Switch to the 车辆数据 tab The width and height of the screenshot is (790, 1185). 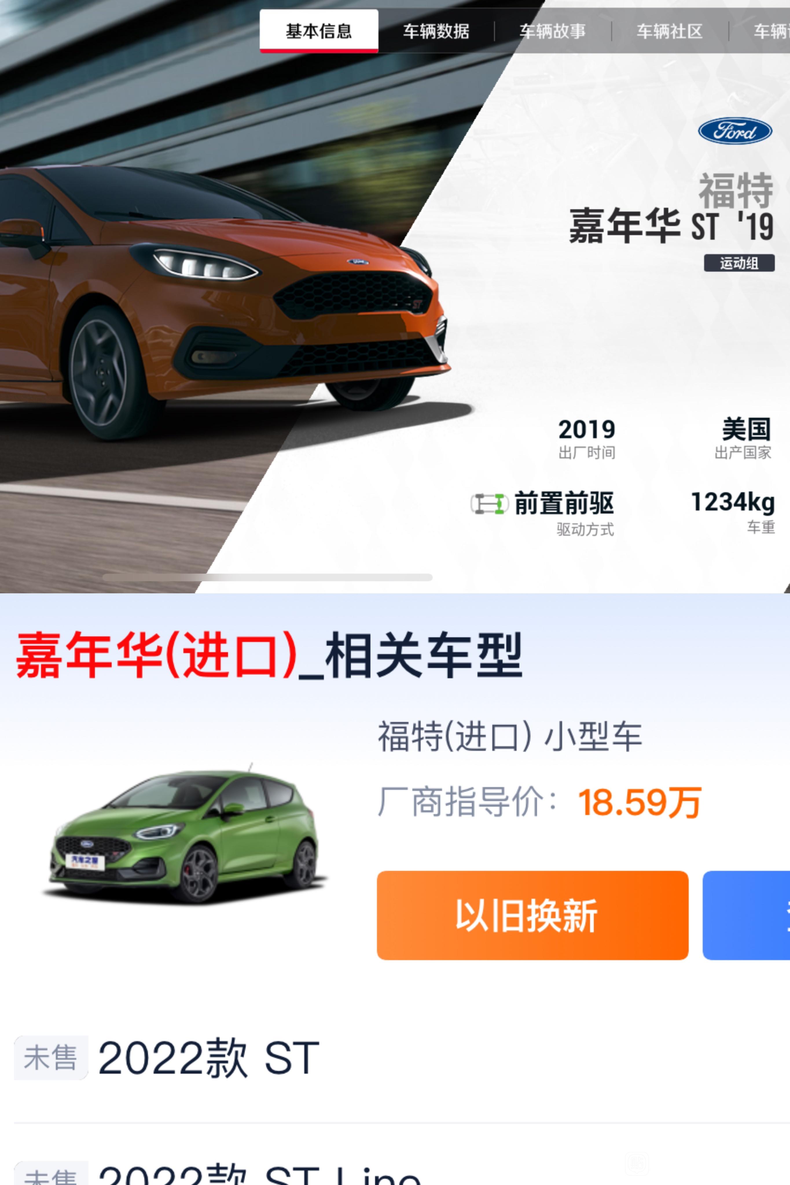coord(436,31)
